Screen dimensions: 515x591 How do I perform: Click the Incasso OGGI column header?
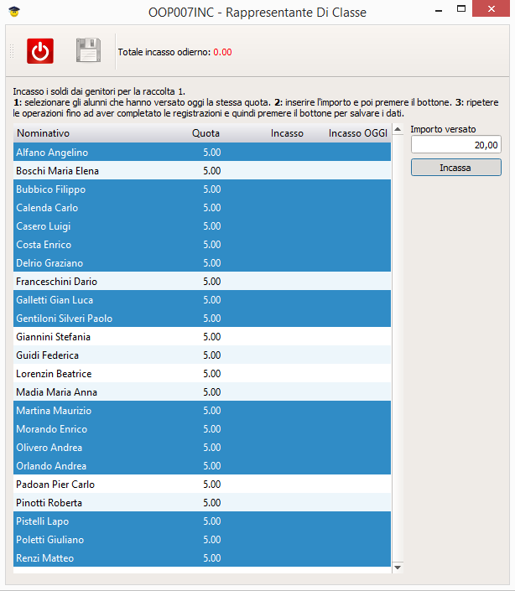pyautogui.click(x=358, y=133)
